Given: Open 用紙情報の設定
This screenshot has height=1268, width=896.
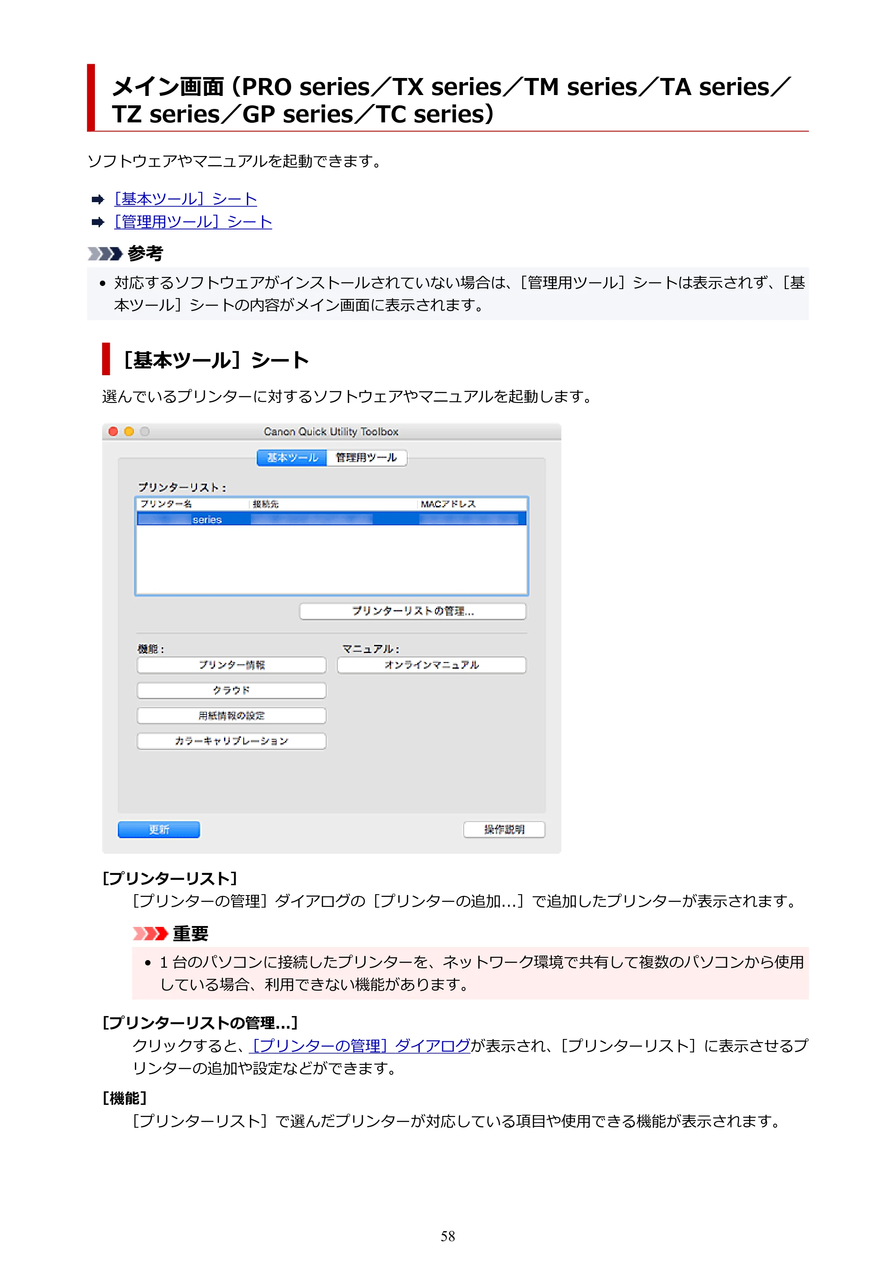Looking at the screenshot, I should coord(231,716).
